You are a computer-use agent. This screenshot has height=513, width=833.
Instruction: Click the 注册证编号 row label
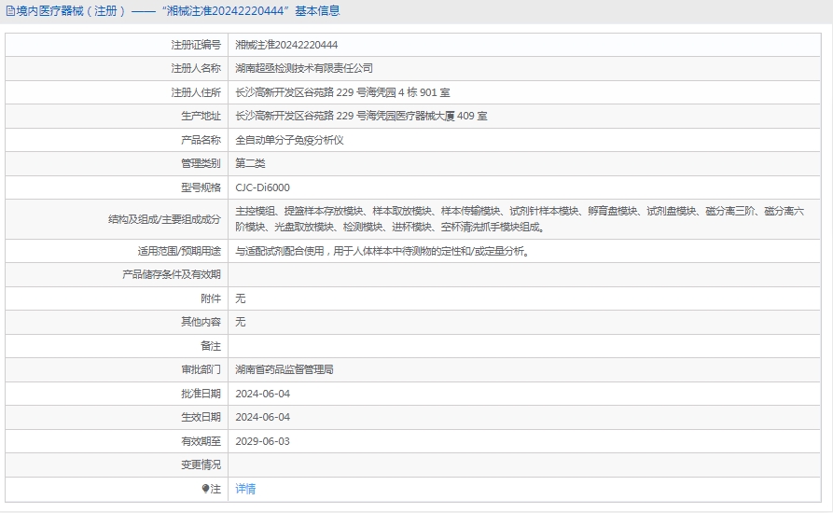[x=196, y=45]
